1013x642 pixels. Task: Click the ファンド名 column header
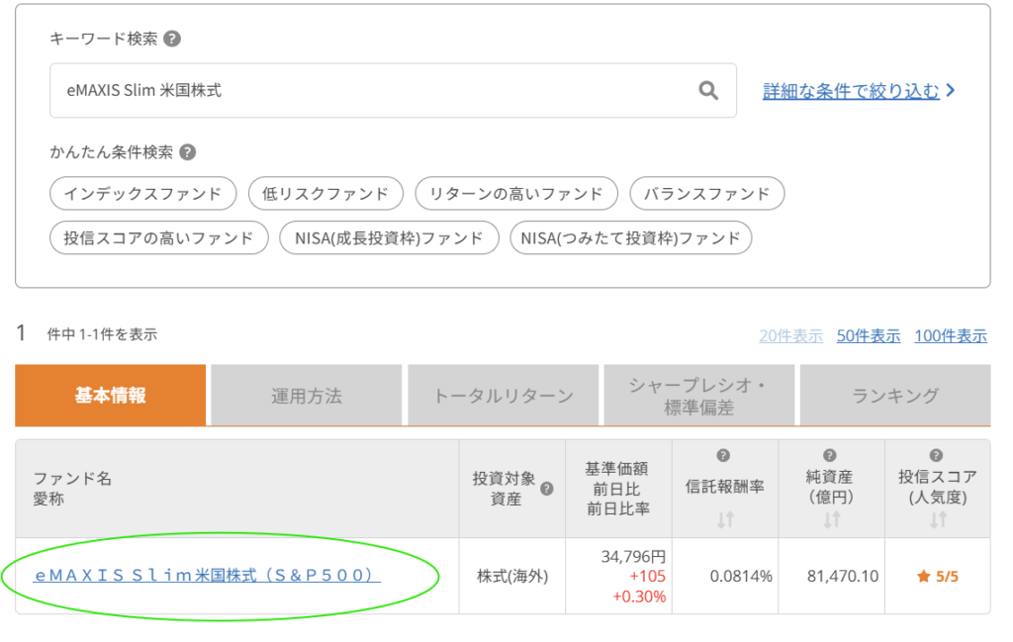pyautogui.click(x=72, y=479)
